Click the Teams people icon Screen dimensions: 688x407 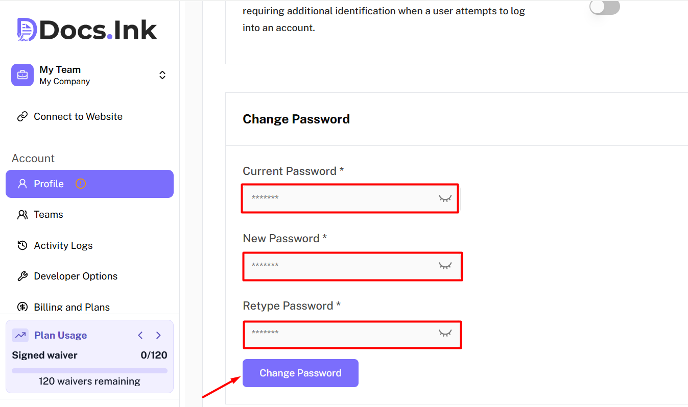(22, 215)
